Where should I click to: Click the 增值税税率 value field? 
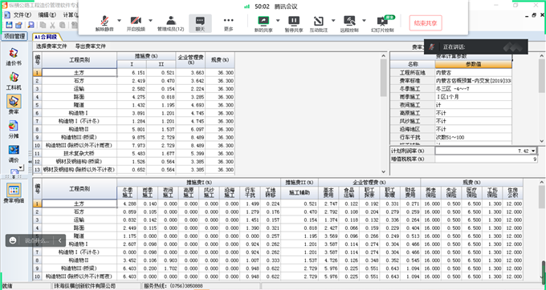click(x=486, y=159)
